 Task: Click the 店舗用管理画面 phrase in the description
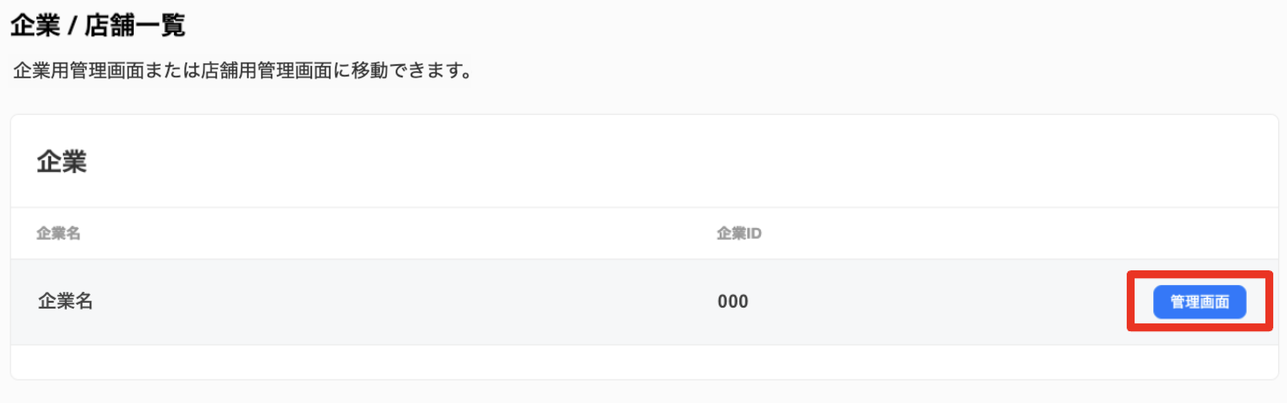point(266,70)
